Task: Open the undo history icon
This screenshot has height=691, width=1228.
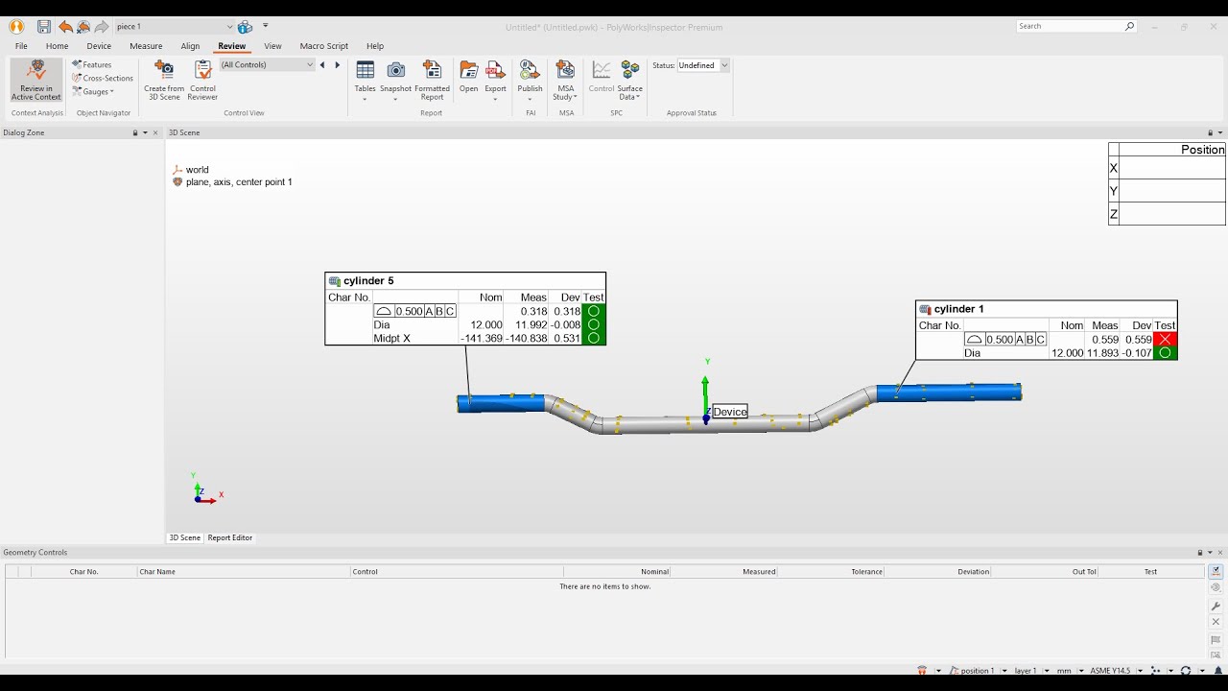Action: coord(83,27)
